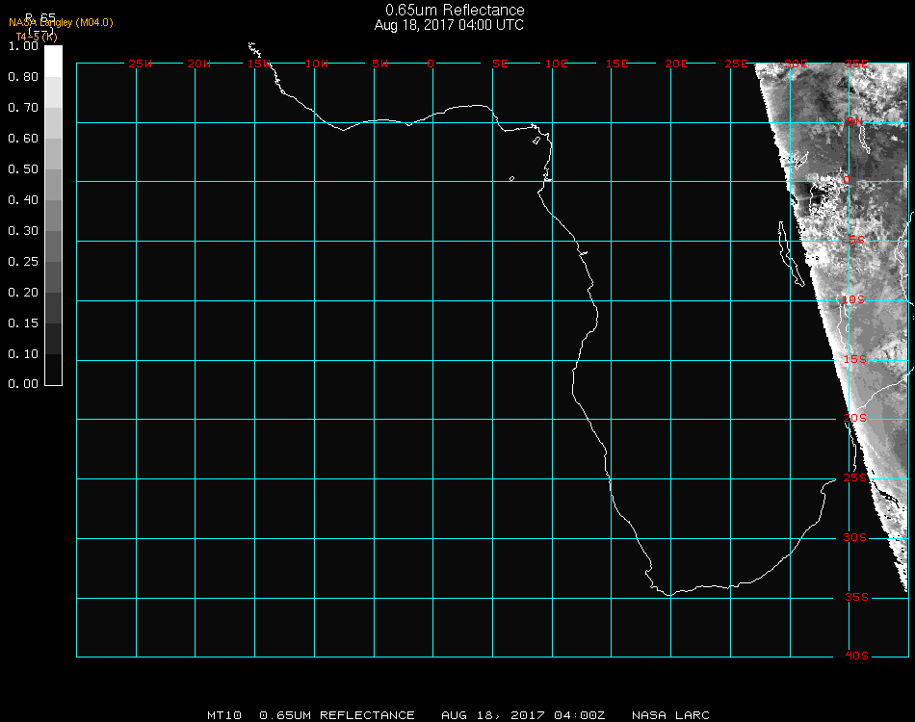Click the "MT10" footer label

[x=224, y=715]
